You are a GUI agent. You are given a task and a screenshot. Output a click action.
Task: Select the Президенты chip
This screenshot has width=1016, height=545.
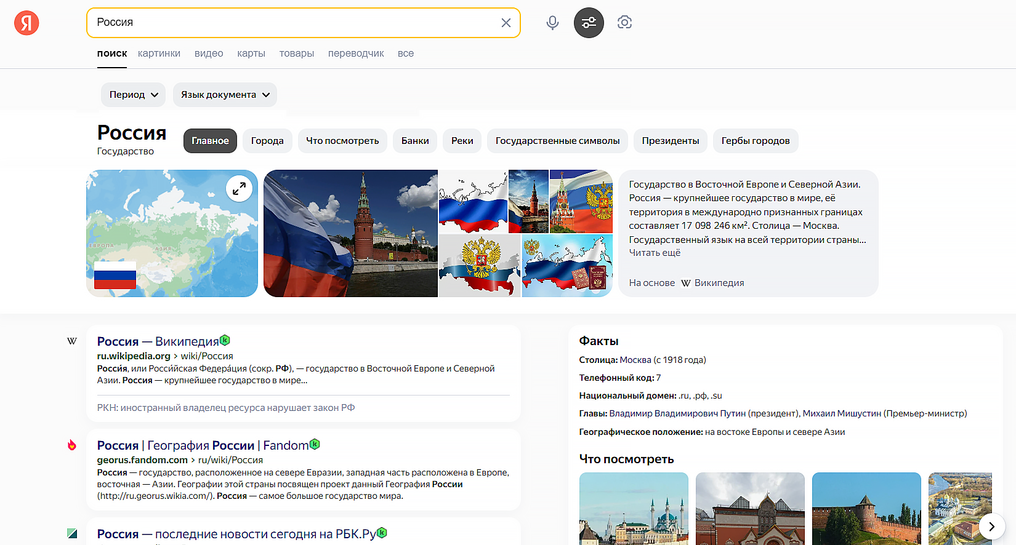(671, 141)
